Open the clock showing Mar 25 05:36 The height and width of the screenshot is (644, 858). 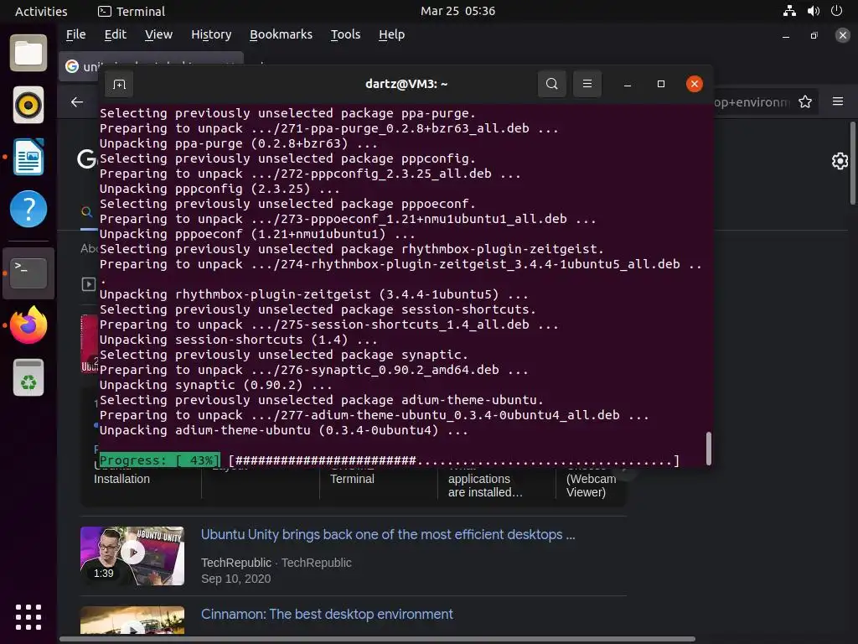pos(457,11)
